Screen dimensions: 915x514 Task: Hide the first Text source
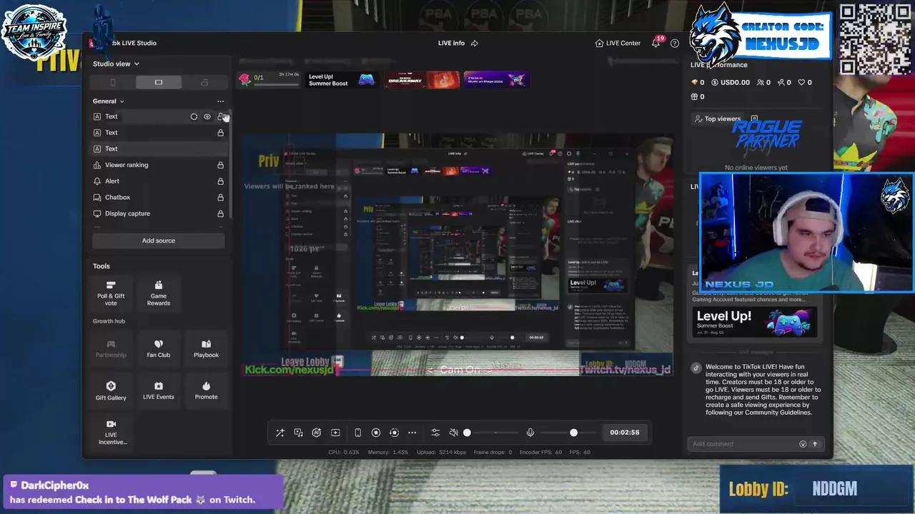pos(207,116)
